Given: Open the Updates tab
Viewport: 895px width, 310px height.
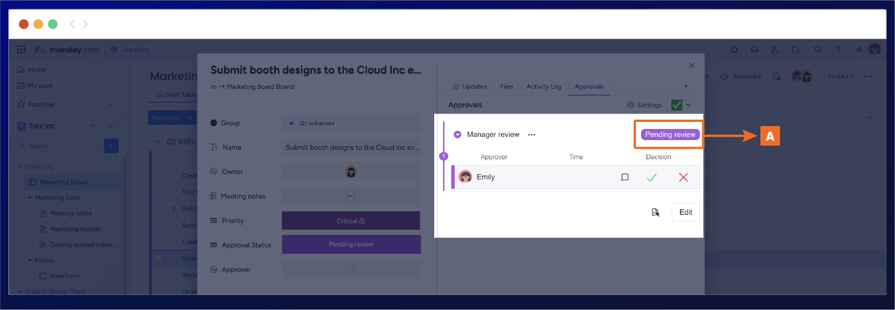Looking at the screenshot, I should pyautogui.click(x=470, y=87).
